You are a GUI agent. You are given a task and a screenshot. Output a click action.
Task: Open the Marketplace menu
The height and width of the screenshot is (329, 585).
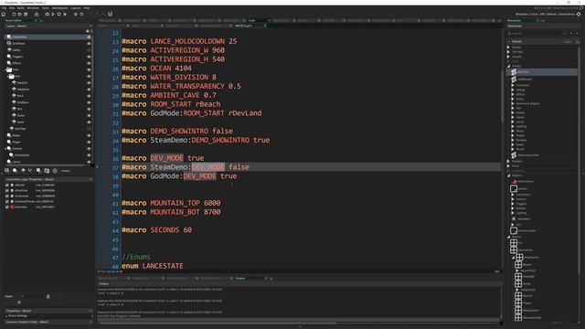(x=59, y=8)
